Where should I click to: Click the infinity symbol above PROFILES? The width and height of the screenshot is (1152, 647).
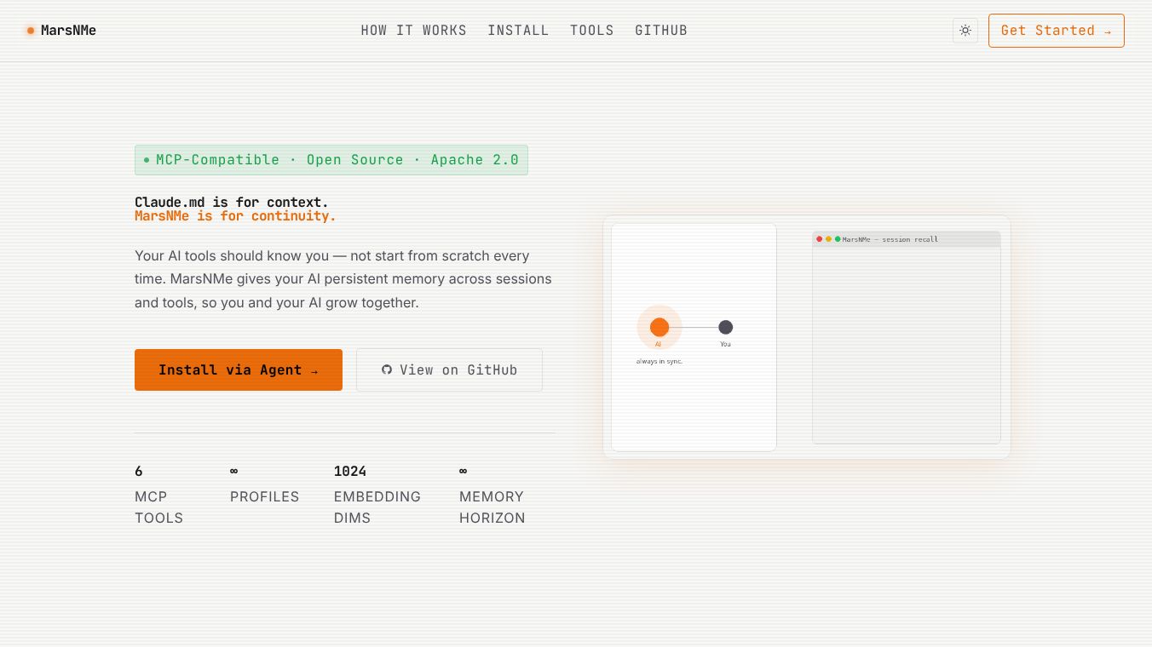pyautogui.click(x=234, y=471)
